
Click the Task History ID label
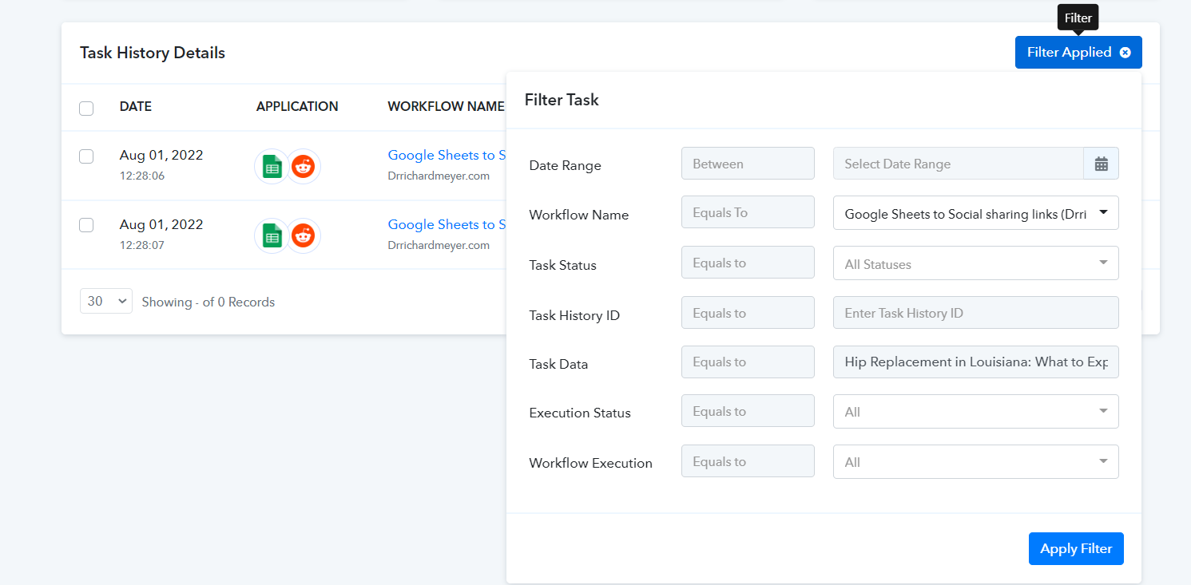pos(575,315)
